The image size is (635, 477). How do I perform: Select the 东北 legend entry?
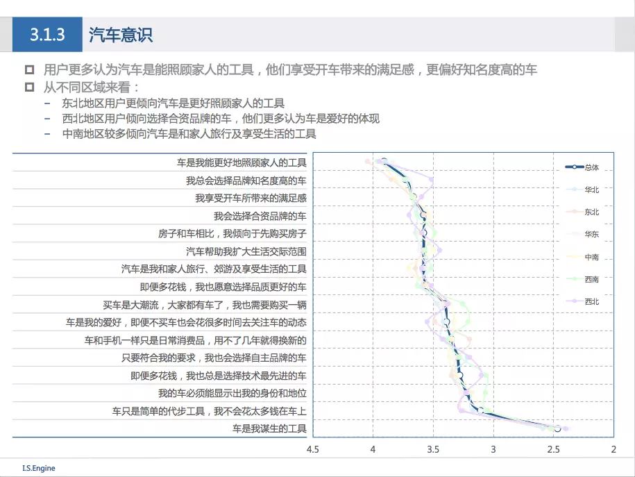pyautogui.click(x=582, y=212)
